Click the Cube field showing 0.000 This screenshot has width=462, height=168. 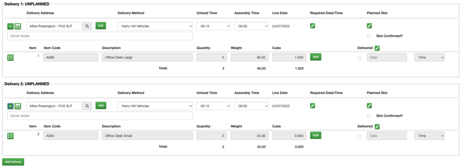(289, 136)
